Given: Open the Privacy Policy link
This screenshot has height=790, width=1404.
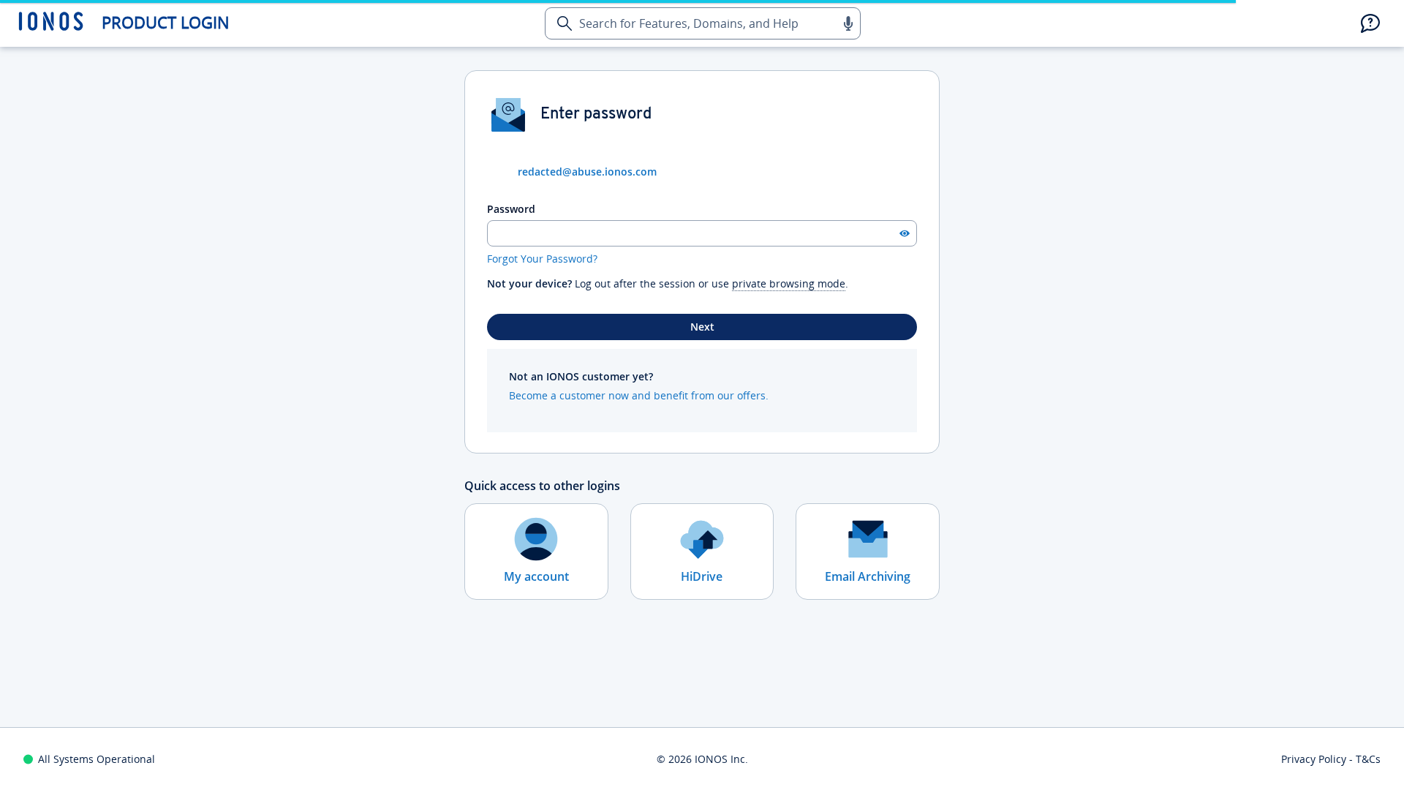Looking at the screenshot, I should click(1313, 759).
